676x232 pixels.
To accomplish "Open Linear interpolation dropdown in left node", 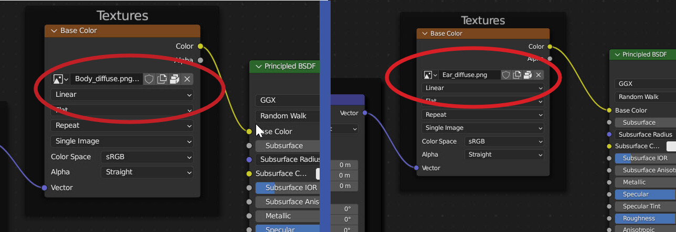I will [x=122, y=95].
